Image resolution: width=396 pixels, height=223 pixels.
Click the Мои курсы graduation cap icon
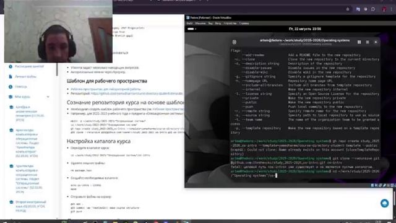[x=11, y=97]
